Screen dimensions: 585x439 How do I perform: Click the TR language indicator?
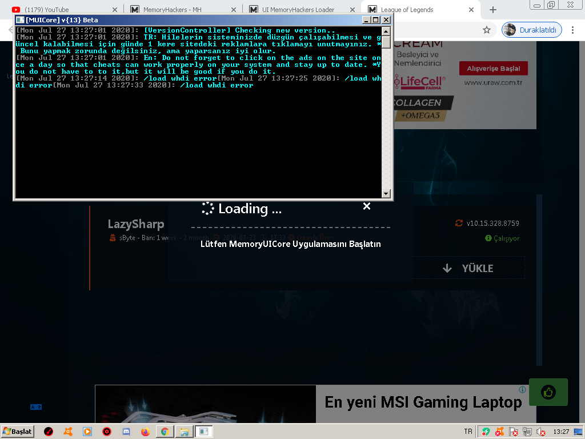pos(468,432)
